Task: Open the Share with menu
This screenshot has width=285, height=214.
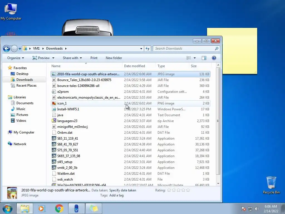Action: point(72,58)
